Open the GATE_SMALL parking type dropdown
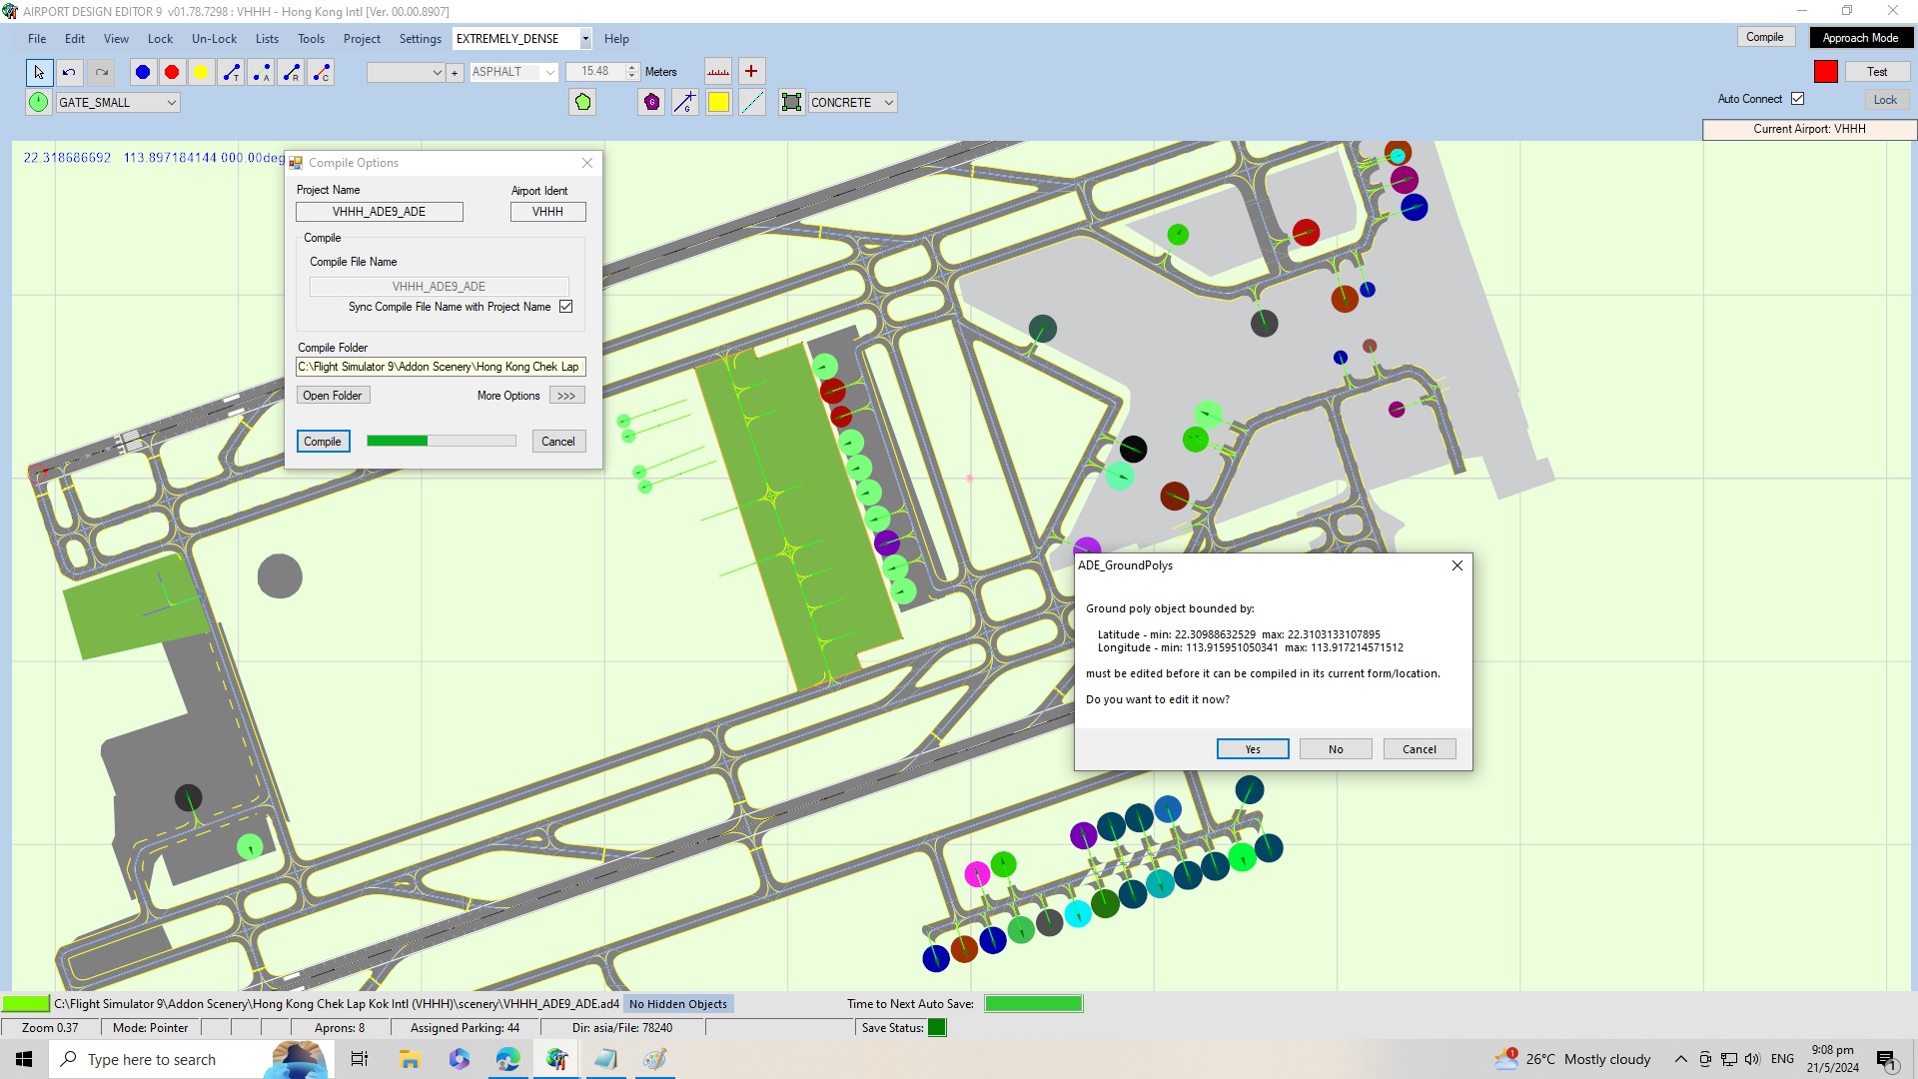Image resolution: width=1918 pixels, height=1079 pixels. coord(117,102)
